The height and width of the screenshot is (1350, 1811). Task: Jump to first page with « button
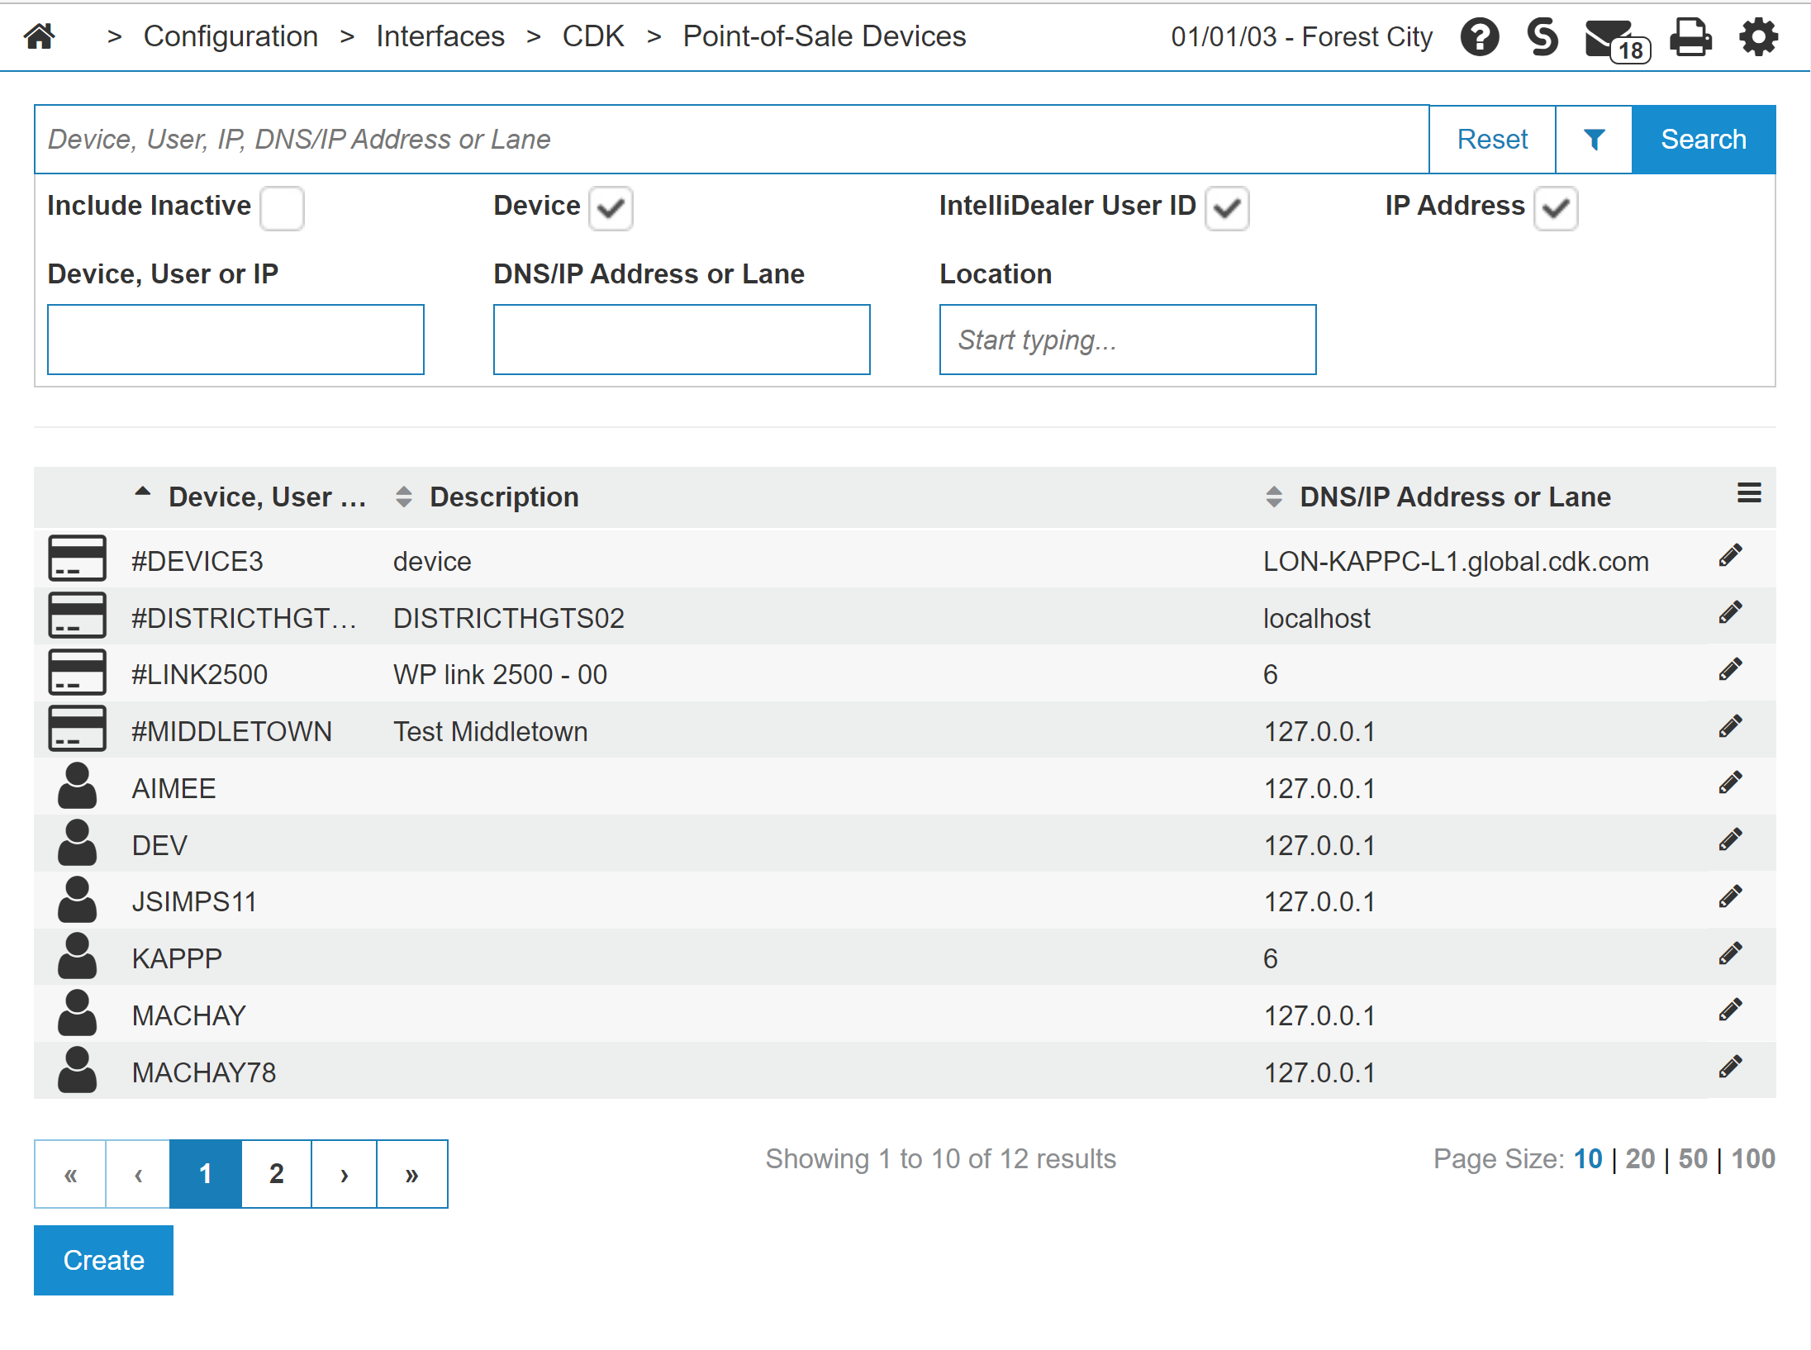click(x=70, y=1174)
